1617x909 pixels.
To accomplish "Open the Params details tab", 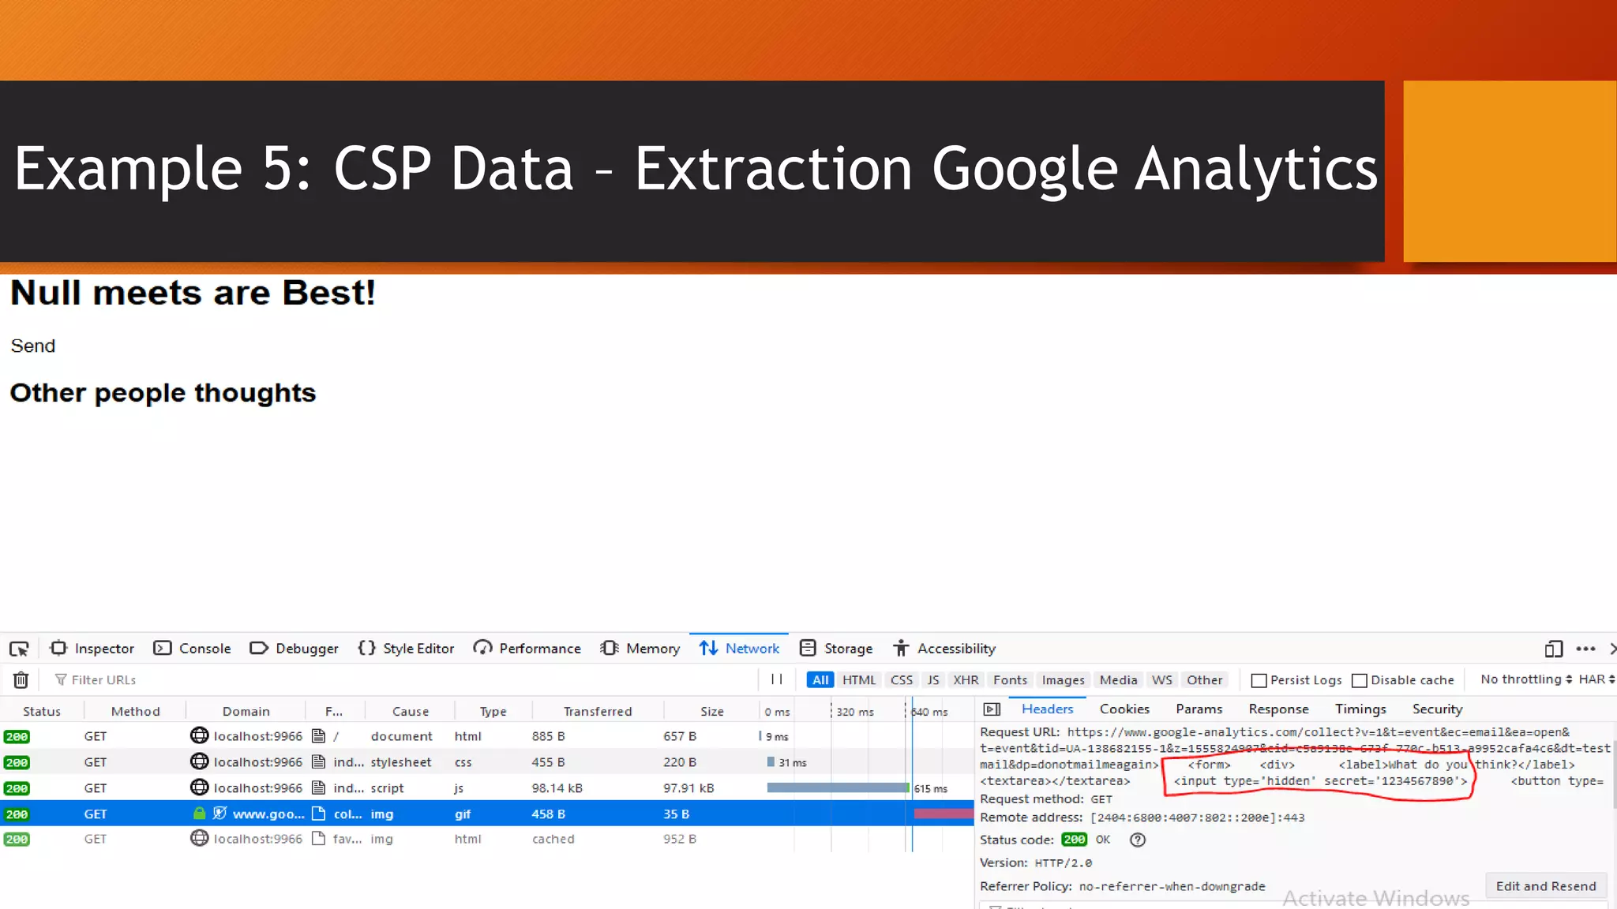I will tap(1199, 709).
